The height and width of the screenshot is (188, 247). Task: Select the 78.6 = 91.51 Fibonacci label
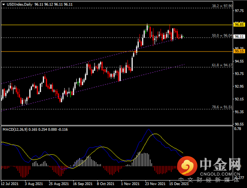222,107
